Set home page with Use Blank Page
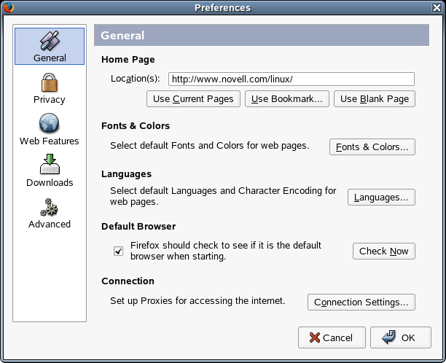 (x=375, y=98)
